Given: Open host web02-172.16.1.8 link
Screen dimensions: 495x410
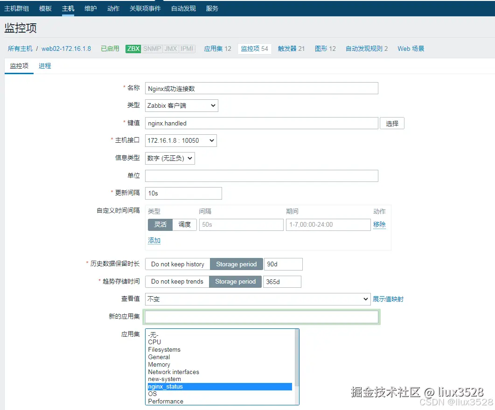Looking at the screenshot, I should tap(66, 49).
